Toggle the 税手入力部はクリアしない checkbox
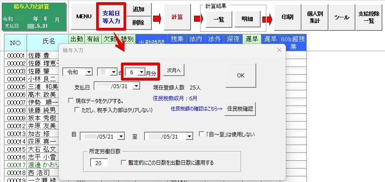The height and width of the screenshot is (182, 385). pos(77,110)
